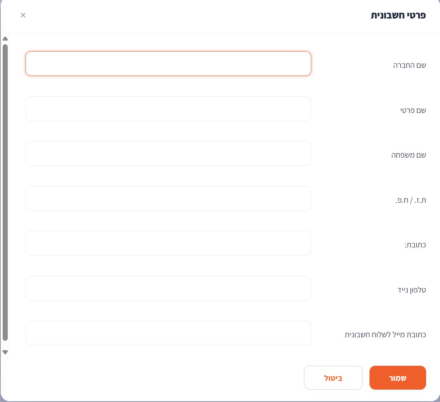The height and width of the screenshot is (402, 440).
Task: Click the פרטי חשבונית dialog title
Action: pyautogui.click(x=398, y=15)
